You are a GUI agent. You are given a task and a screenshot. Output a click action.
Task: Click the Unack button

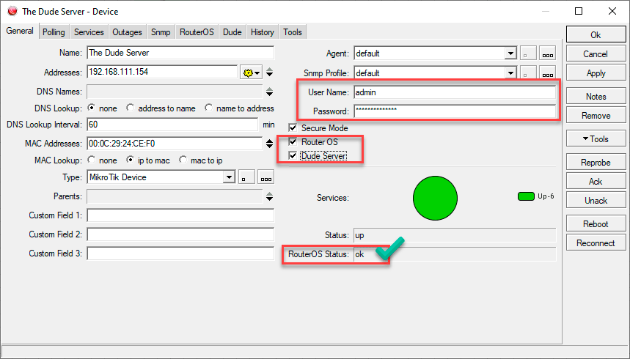(x=596, y=201)
